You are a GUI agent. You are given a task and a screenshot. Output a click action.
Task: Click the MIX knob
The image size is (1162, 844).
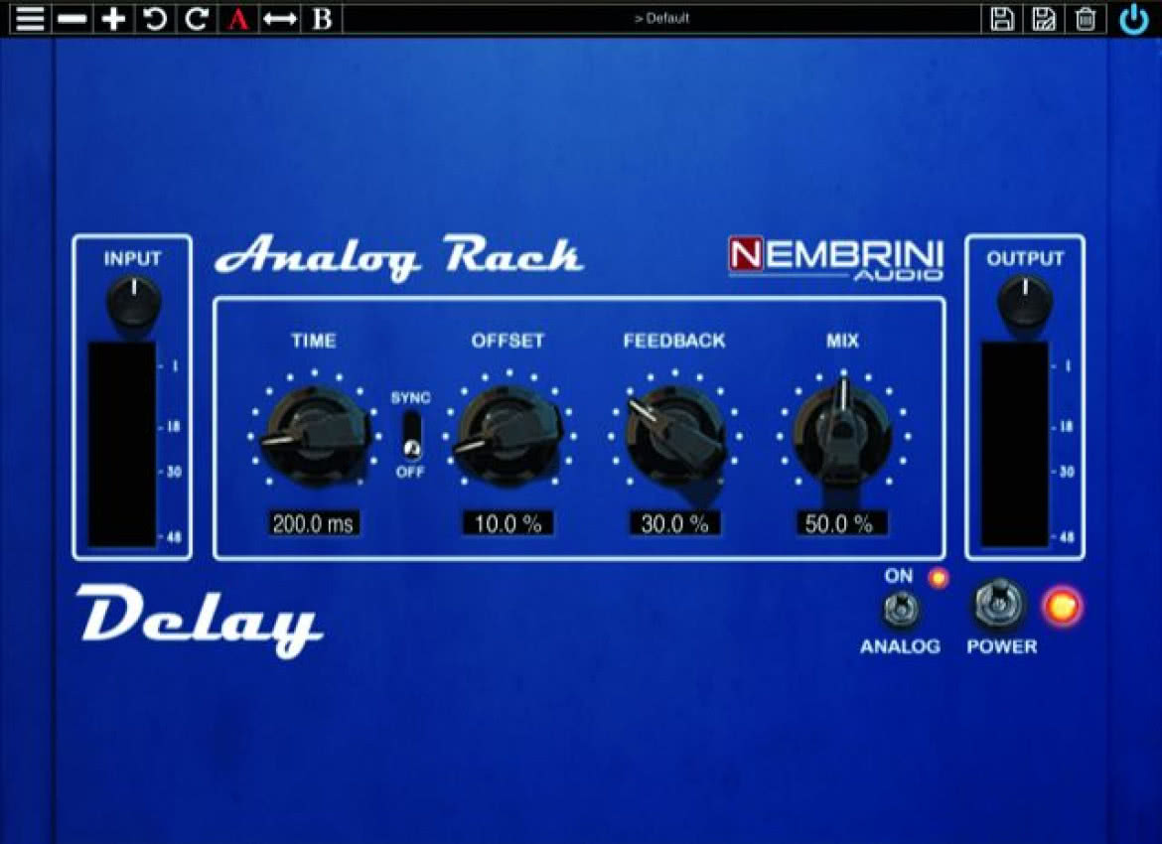click(x=842, y=431)
